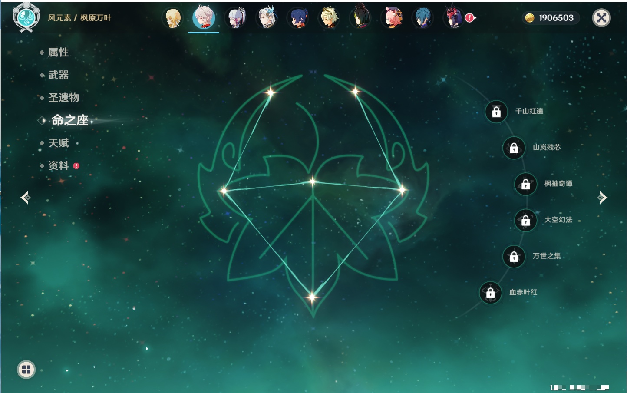Select the blonde Lumine avatar
This screenshot has width=627, height=393.
pyautogui.click(x=172, y=18)
